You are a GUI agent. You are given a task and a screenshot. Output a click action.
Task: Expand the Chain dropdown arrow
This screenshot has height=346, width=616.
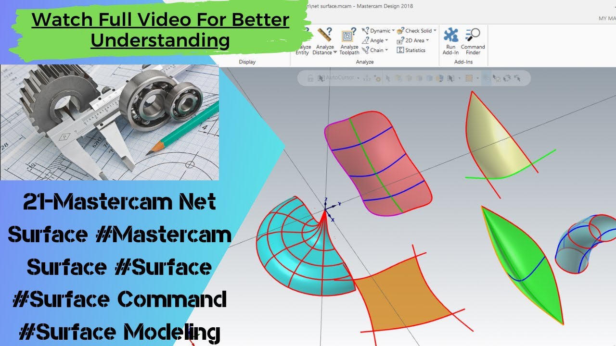click(386, 50)
